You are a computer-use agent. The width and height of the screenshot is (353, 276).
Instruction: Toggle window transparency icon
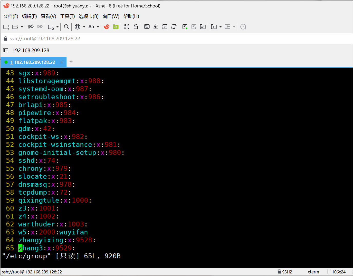(x=174, y=27)
